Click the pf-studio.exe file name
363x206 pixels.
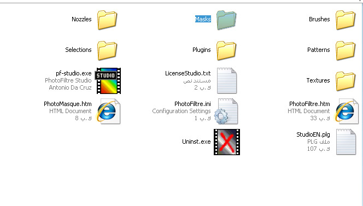74,73
